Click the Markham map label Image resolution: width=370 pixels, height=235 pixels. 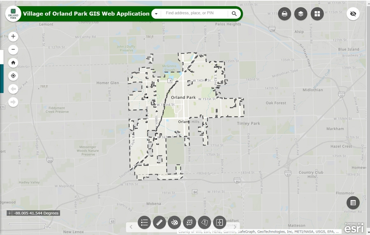(335, 129)
